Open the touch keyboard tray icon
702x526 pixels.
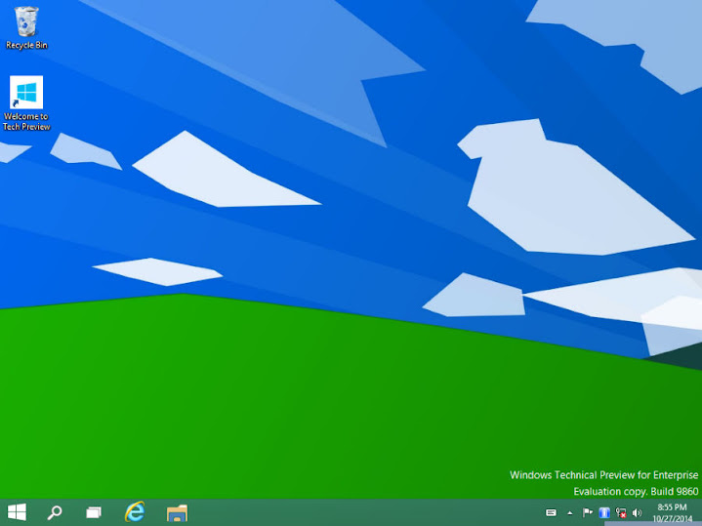(x=551, y=512)
